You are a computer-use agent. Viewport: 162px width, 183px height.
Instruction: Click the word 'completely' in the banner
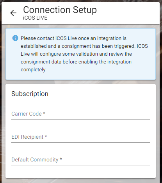click(33, 70)
